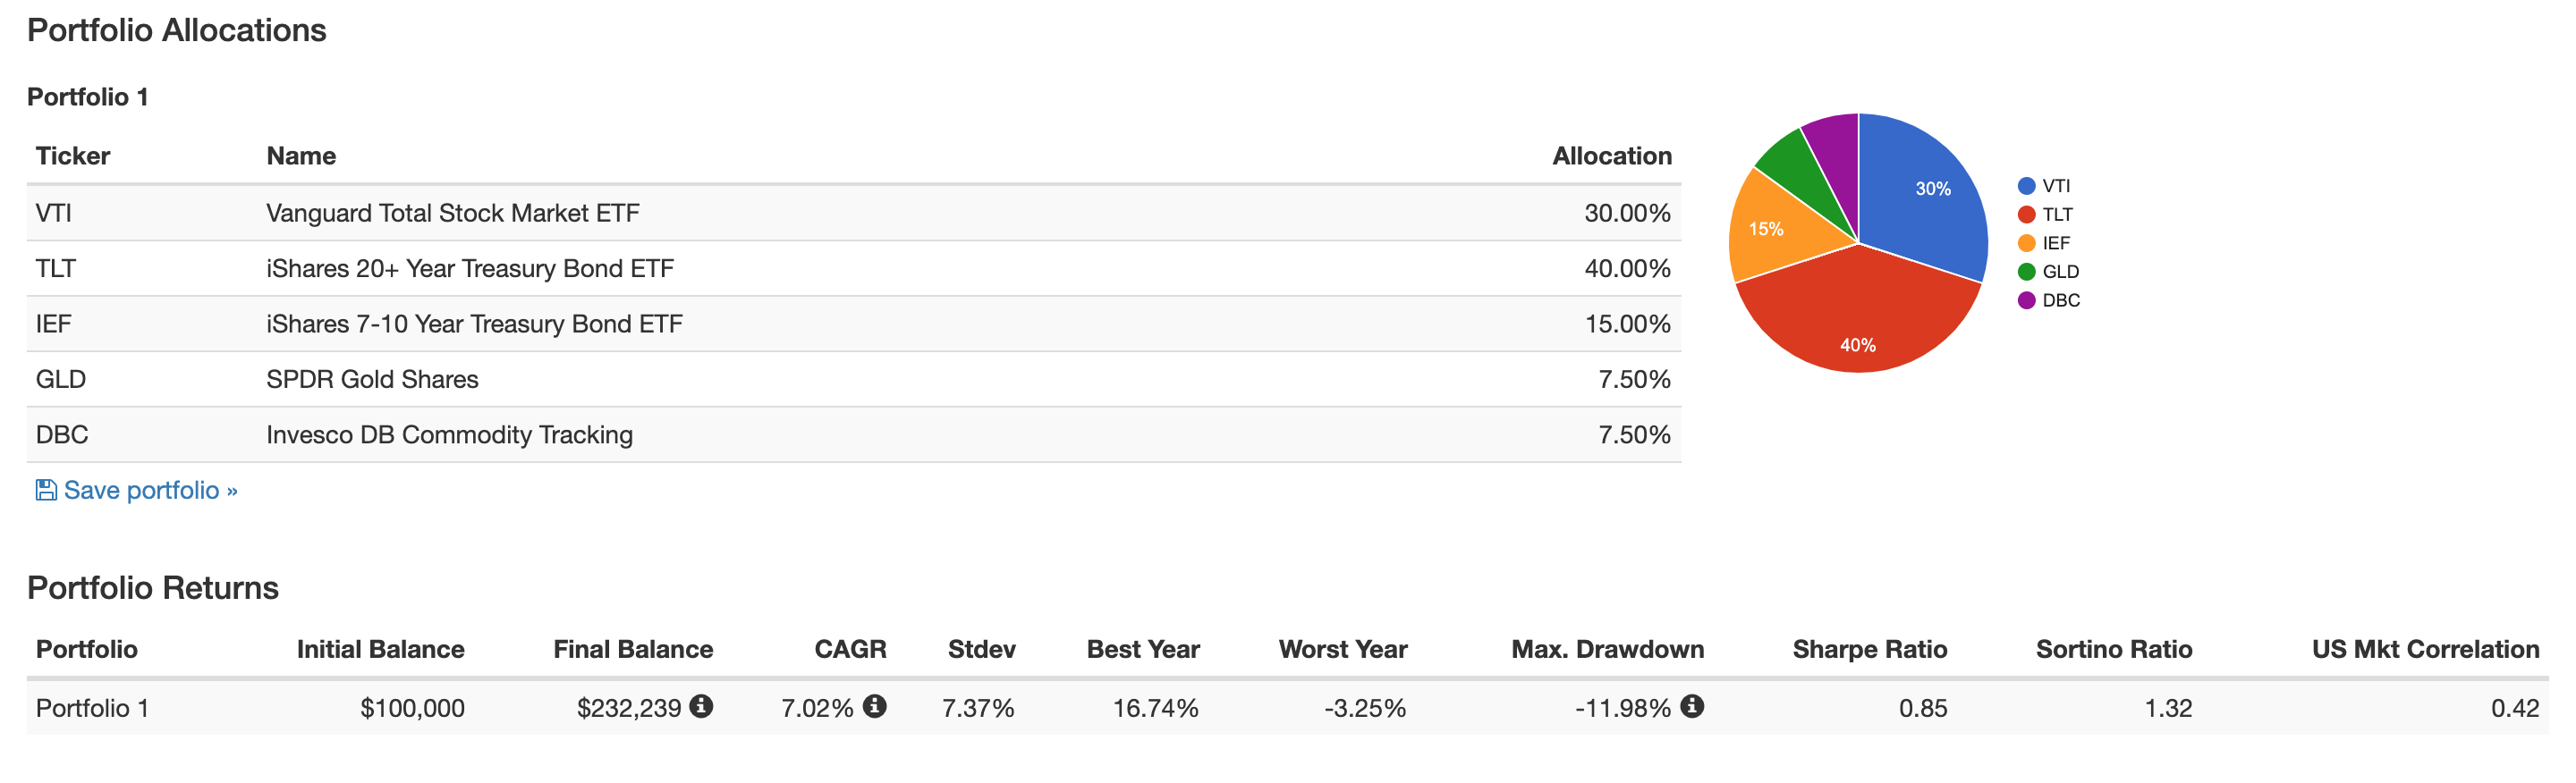Viewport: 2576px width, 783px height.
Task: Click the Save portfolio floppy disk icon
Action: coord(46,490)
